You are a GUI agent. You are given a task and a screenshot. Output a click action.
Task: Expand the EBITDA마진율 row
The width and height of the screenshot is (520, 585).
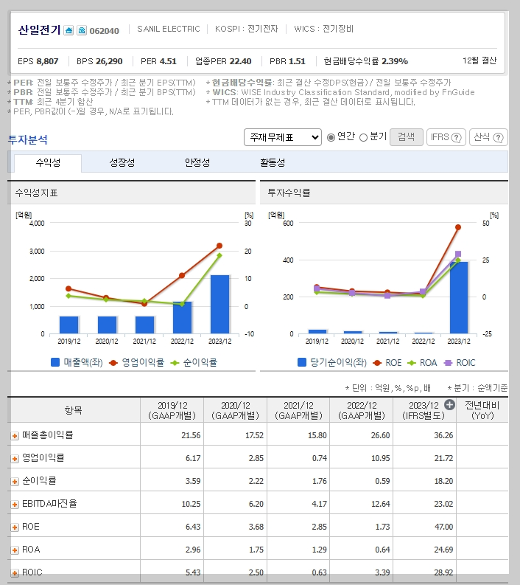(15, 505)
